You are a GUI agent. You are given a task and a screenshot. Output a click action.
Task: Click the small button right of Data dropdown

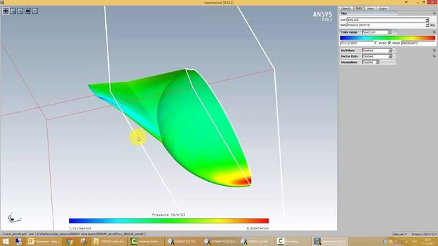pyautogui.click(x=433, y=25)
